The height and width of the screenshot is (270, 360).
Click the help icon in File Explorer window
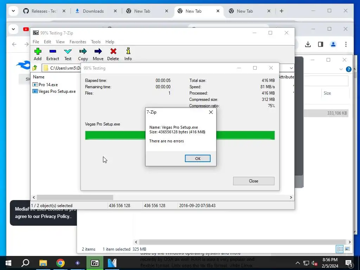pos(348,69)
